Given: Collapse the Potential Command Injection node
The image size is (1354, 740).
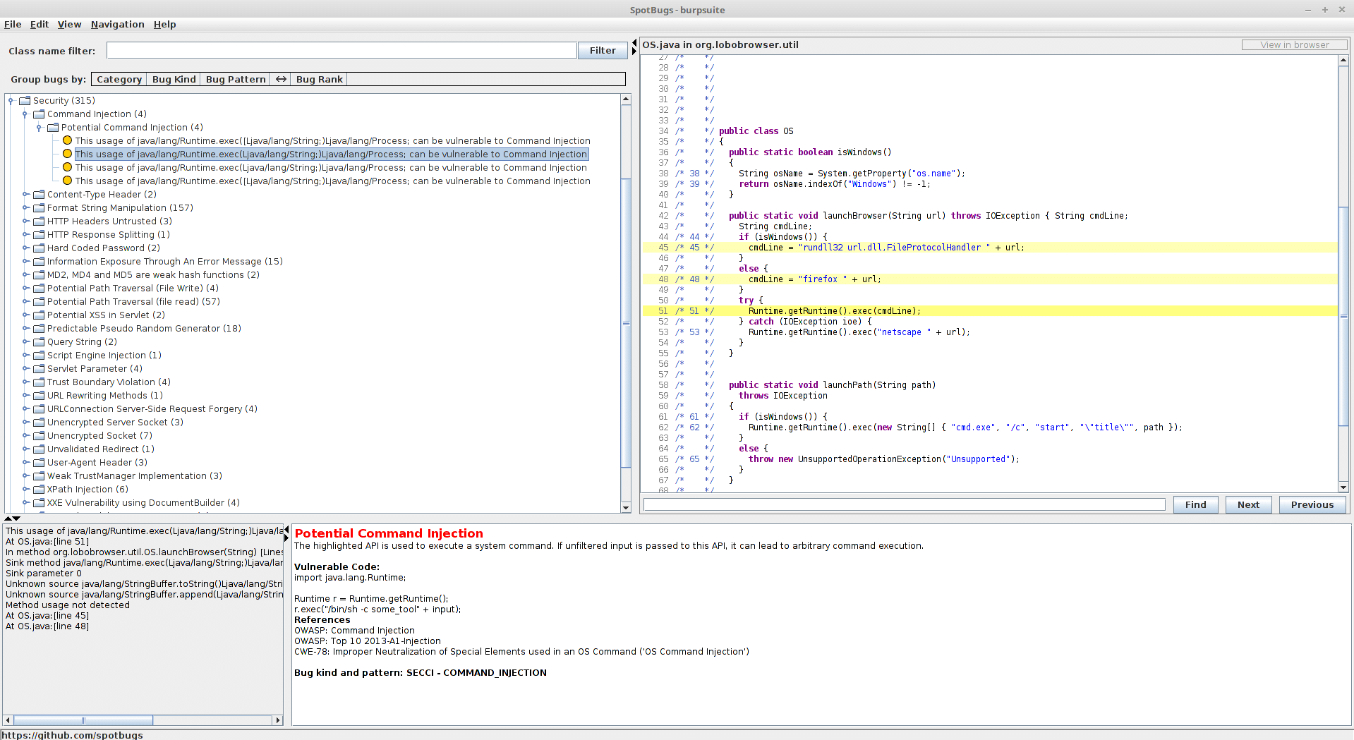Looking at the screenshot, I should click(x=39, y=128).
